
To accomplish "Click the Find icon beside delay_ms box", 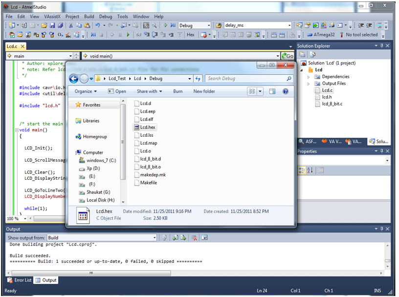I will tap(219, 25).
